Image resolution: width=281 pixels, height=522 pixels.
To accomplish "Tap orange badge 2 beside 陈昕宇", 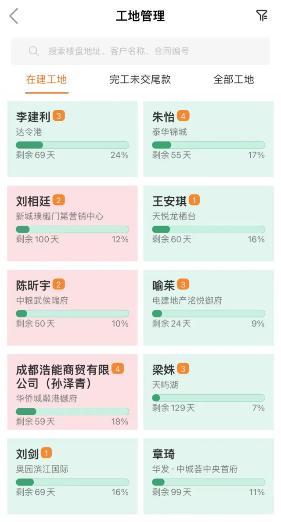I will [x=58, y=284].
